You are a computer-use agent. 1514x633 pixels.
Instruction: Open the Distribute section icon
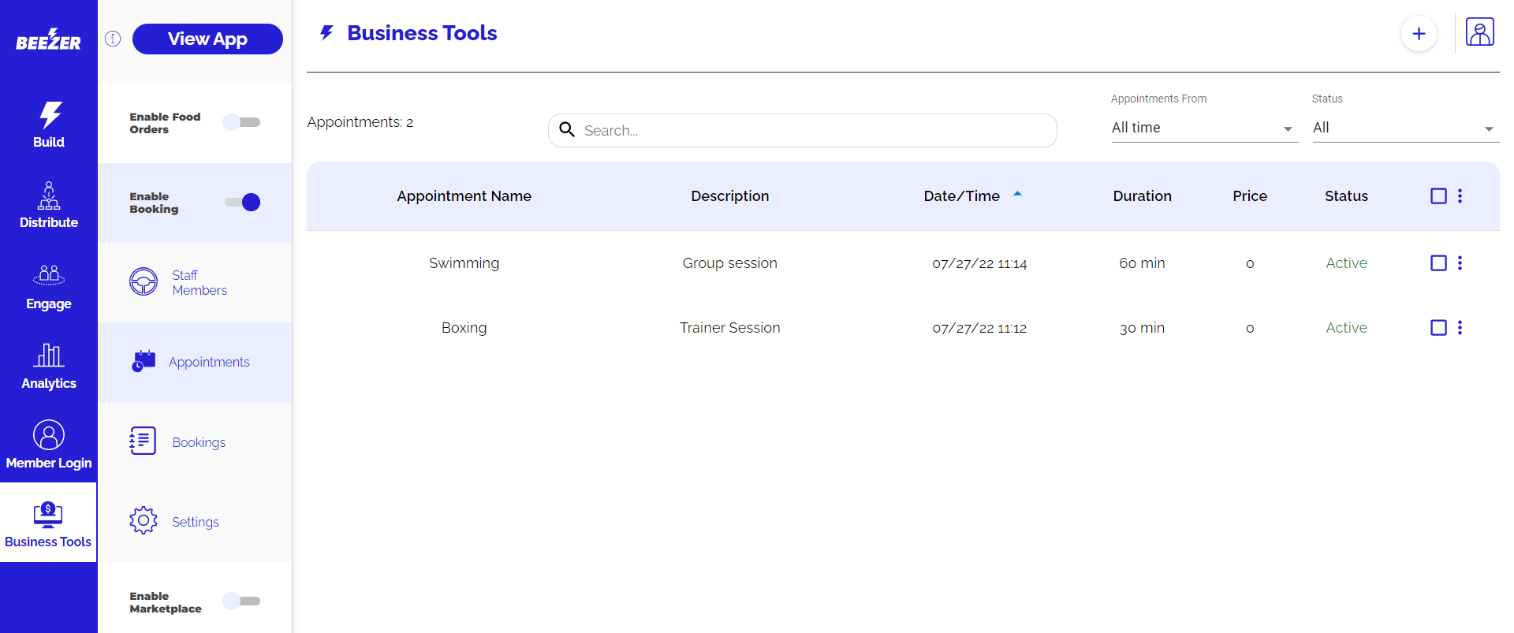pos(49,195)
